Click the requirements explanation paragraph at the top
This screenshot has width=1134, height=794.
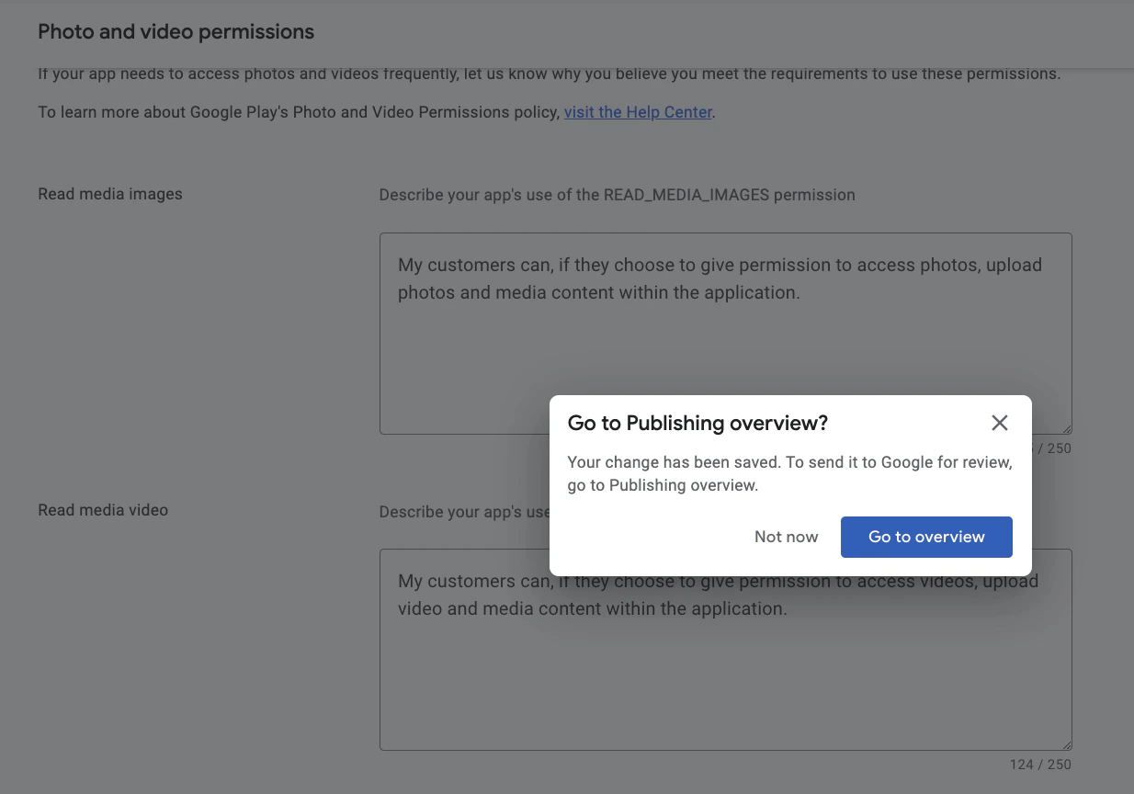point(550,74)
